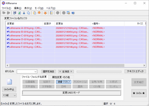Click the 文字削除 button
Image resolution: width=149 pixels, height=106 pixels.
coord(47,87)
